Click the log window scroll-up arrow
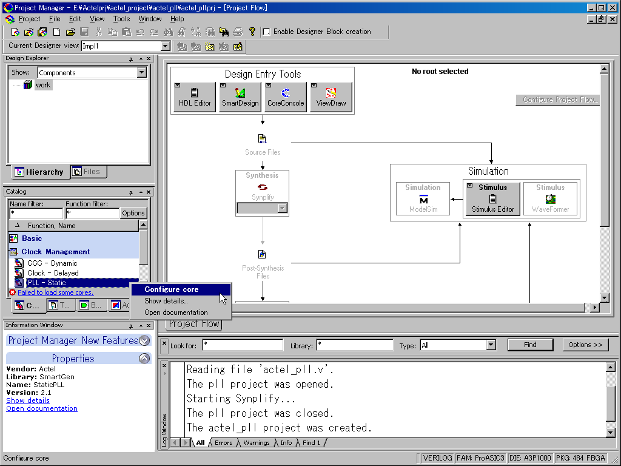 [610, 367]
